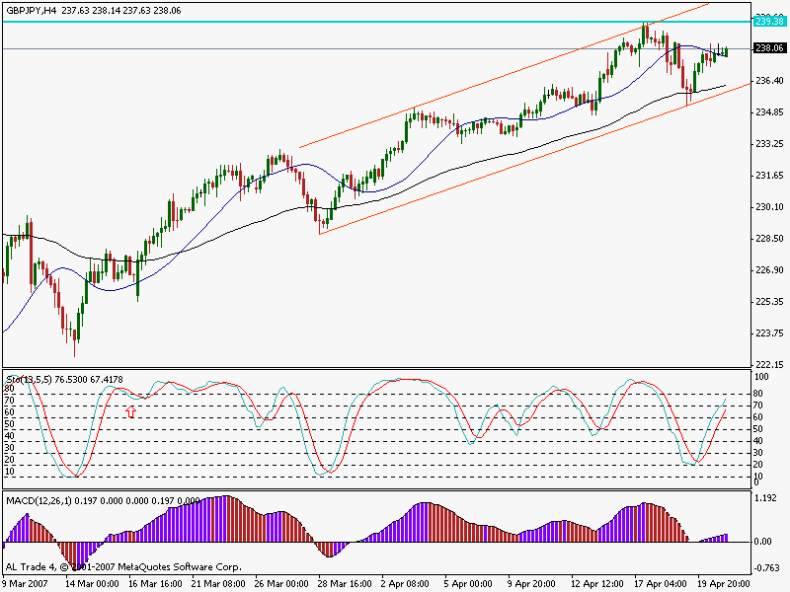Click the 26 Mar 00:00 date label
The height and width of the screenshot is (592, 790).
[281, 584]
